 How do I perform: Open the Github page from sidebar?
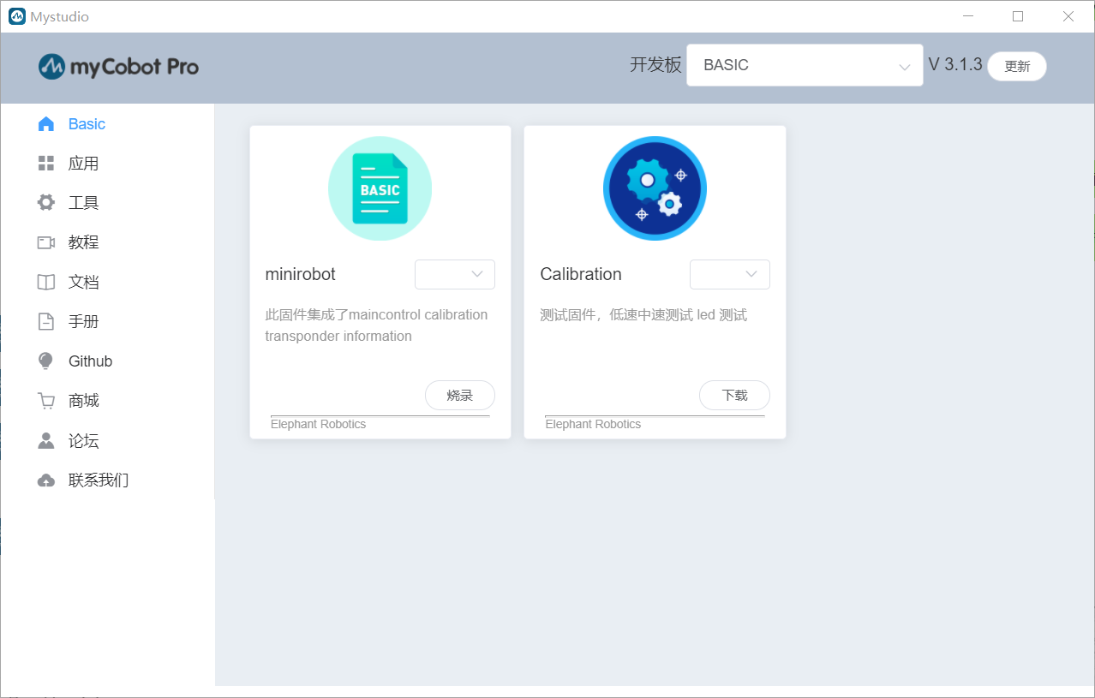tap(89, 361)
